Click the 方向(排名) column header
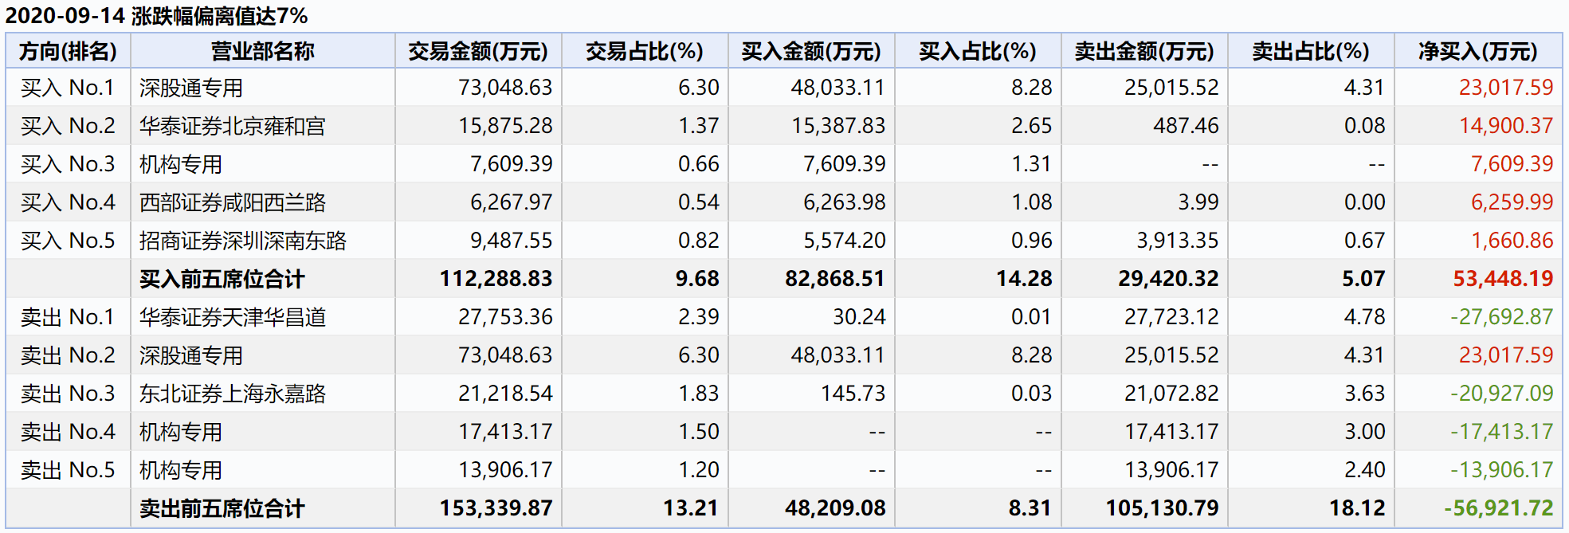The image size is (1569, 533). click(68, 52)
